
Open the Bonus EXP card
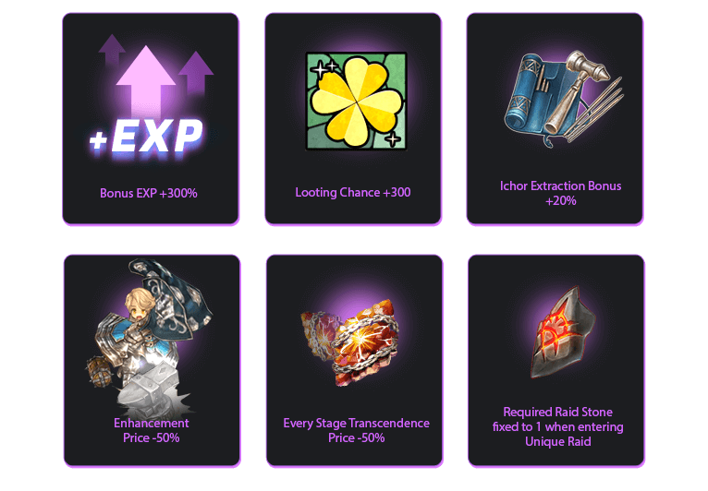click(x=151, y=118)
